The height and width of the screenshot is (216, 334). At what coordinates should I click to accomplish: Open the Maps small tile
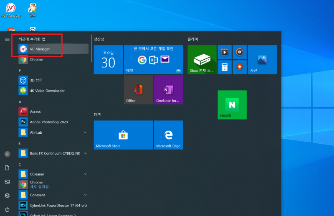click(240, 67)
